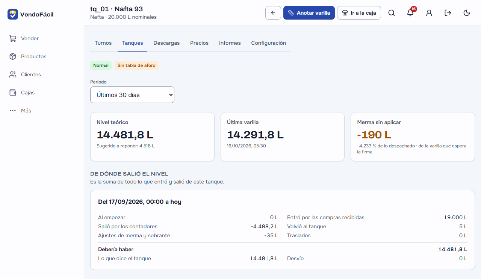Open Cajas via the wallet icon
The image size is (481, 279).
point(13,92)
